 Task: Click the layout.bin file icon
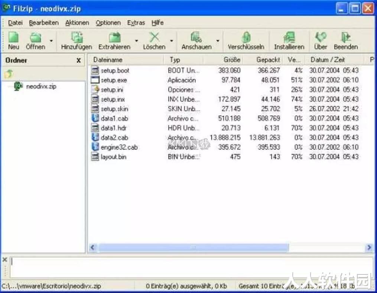(x=95, y=157)
